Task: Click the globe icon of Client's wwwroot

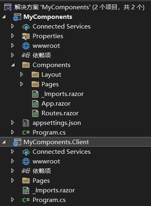Action: (x=26, y=161)
